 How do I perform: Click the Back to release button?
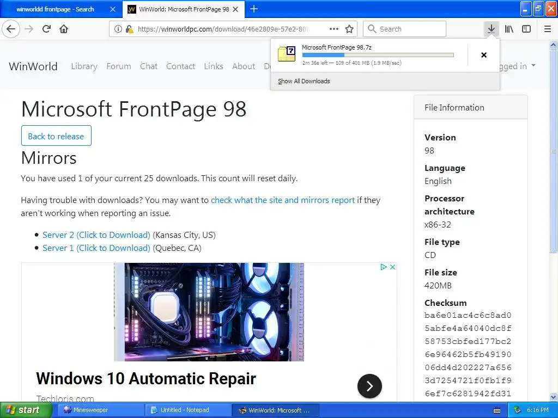coord(56,136)
